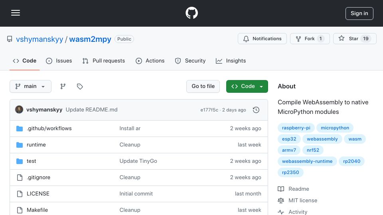Open commit hash e177f5c
Image resolution: width=383 pixels, height=215 pixels.
[209, 110]
